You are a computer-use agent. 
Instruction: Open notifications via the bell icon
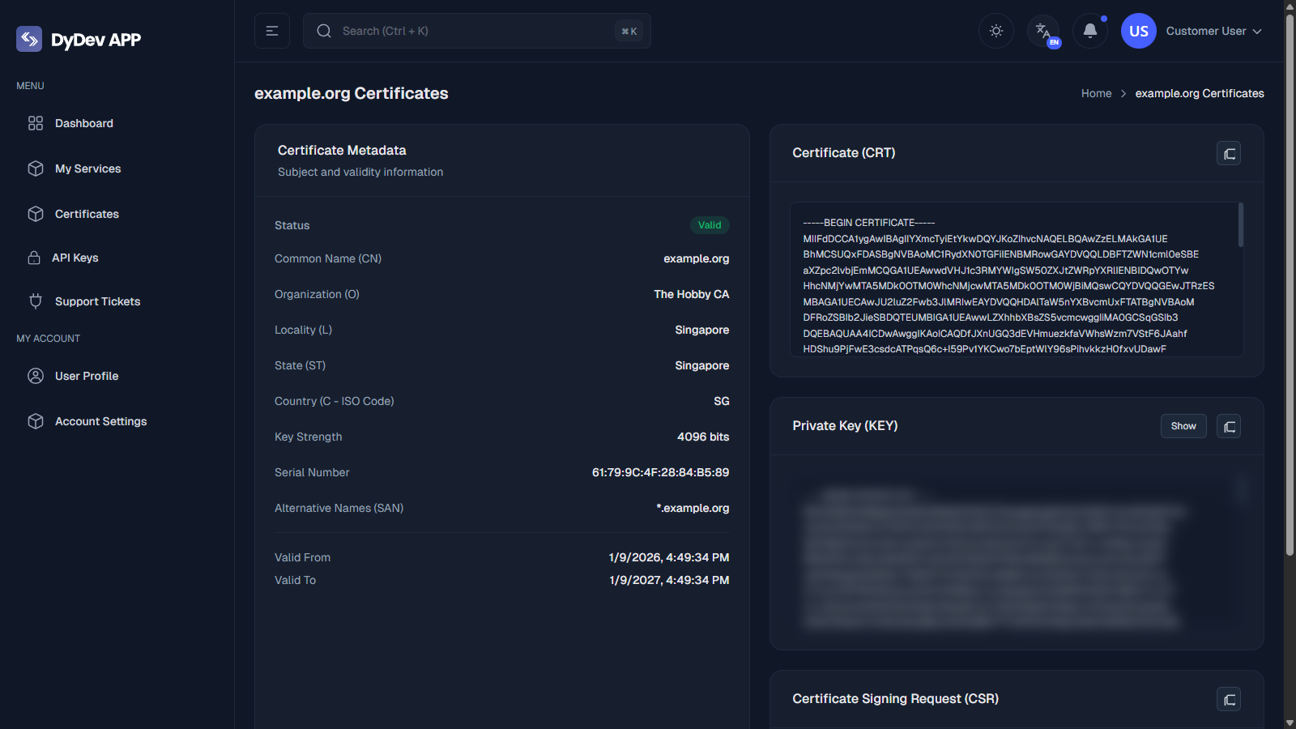pyautogui.click(x=1089, y=31)
